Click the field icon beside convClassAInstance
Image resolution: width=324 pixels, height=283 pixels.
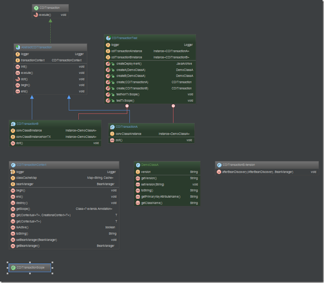click(x=112, y=134)
